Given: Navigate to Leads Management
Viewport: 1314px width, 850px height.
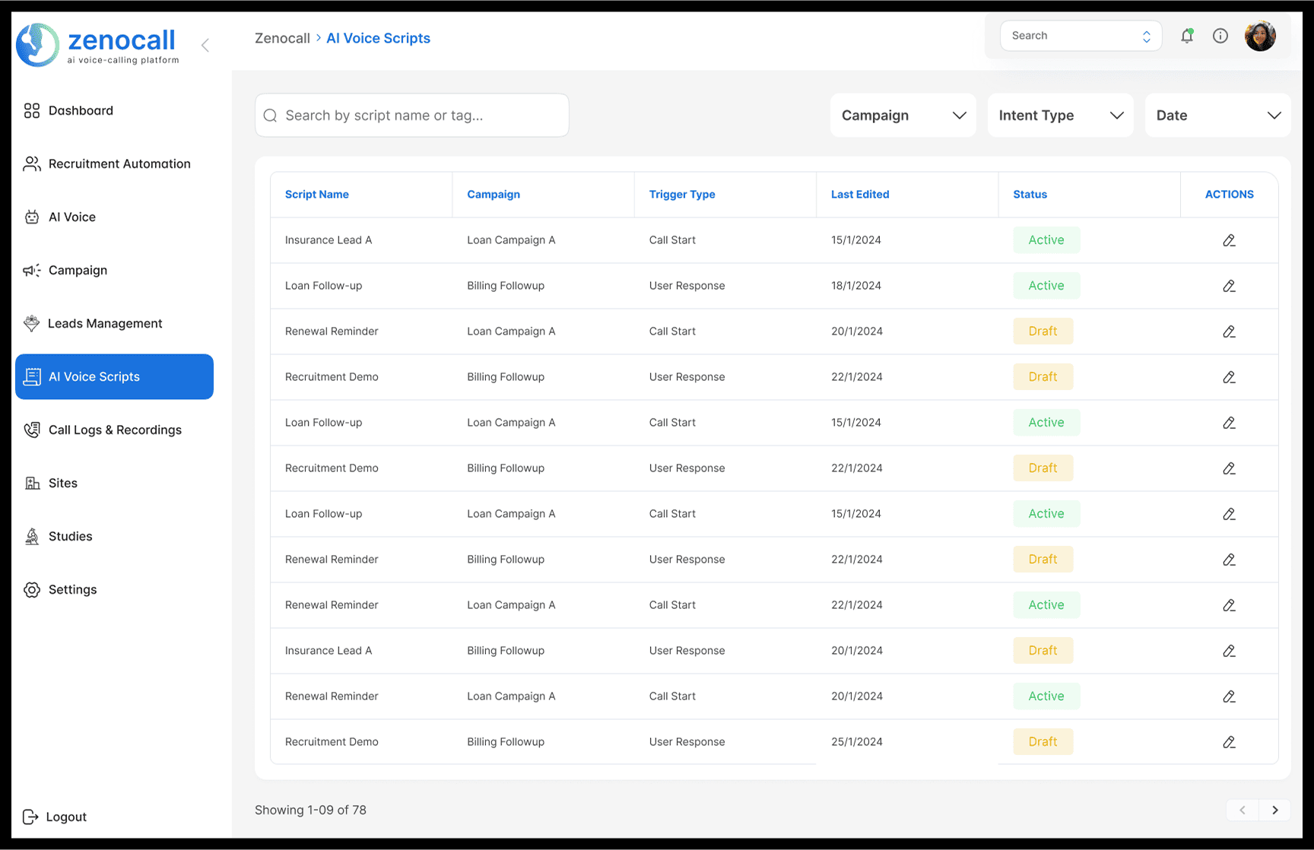Looking at the screenshot, I should click(x=105, y=324).
